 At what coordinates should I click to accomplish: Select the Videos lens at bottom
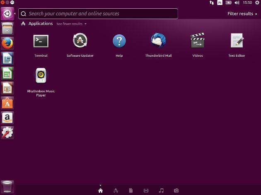pos(146,190)
